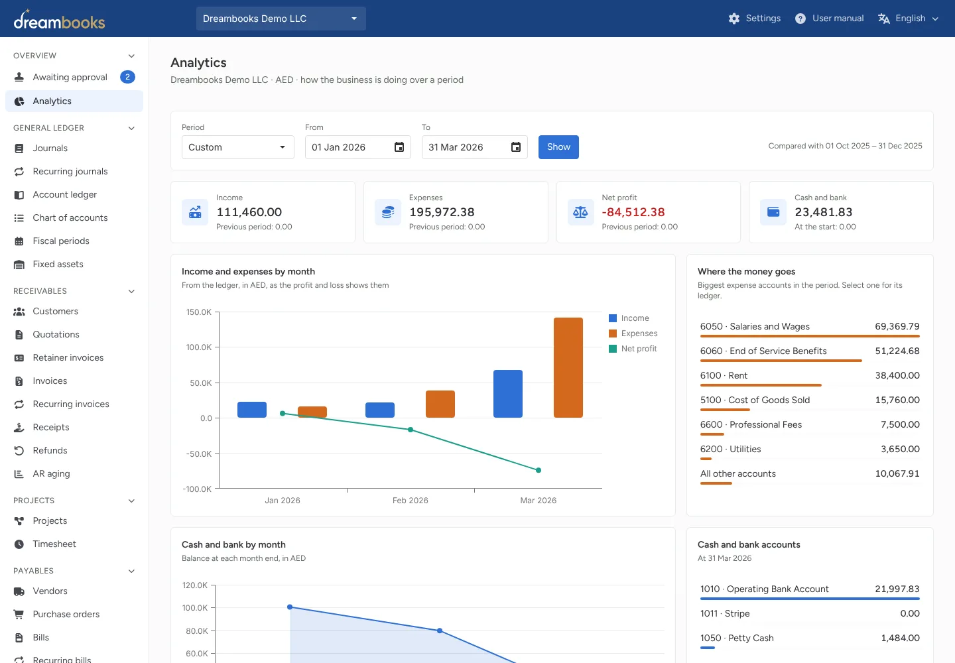Open calendar picker in From date field
The width and height of the screenshot is (955, 663).
[399, 147]
